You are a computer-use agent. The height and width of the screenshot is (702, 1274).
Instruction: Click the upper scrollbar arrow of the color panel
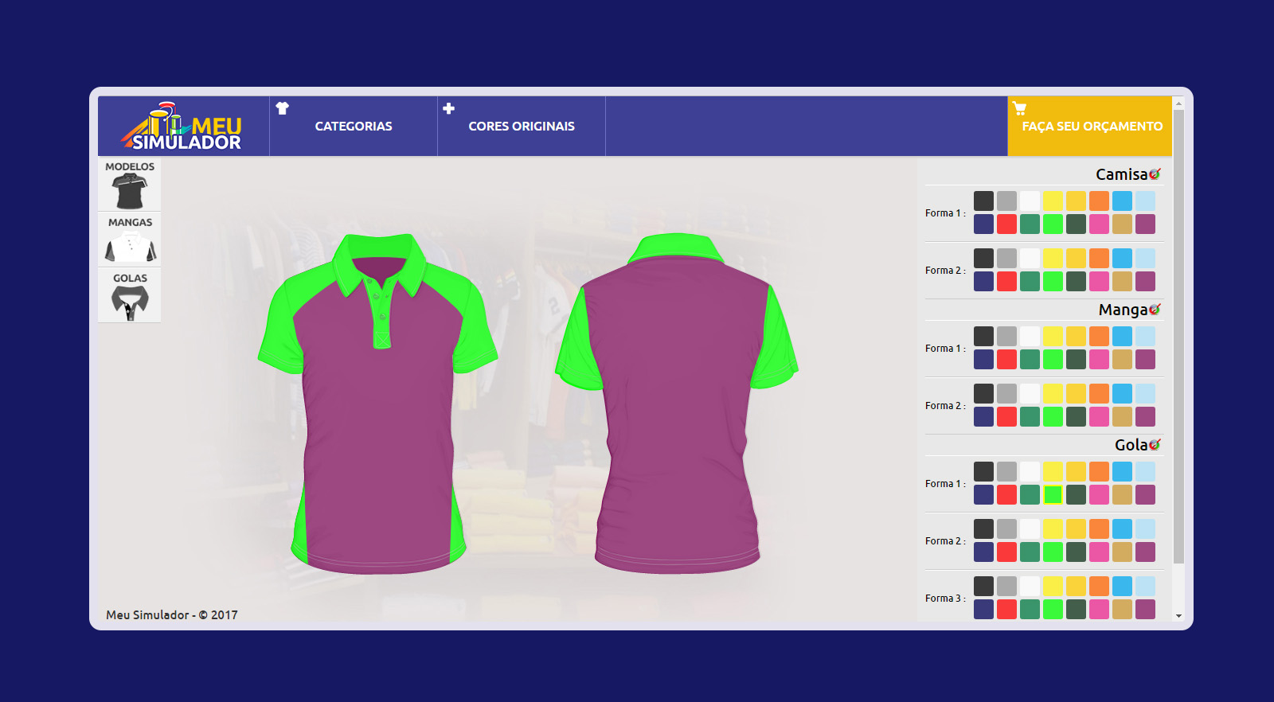pos(1179,103)
